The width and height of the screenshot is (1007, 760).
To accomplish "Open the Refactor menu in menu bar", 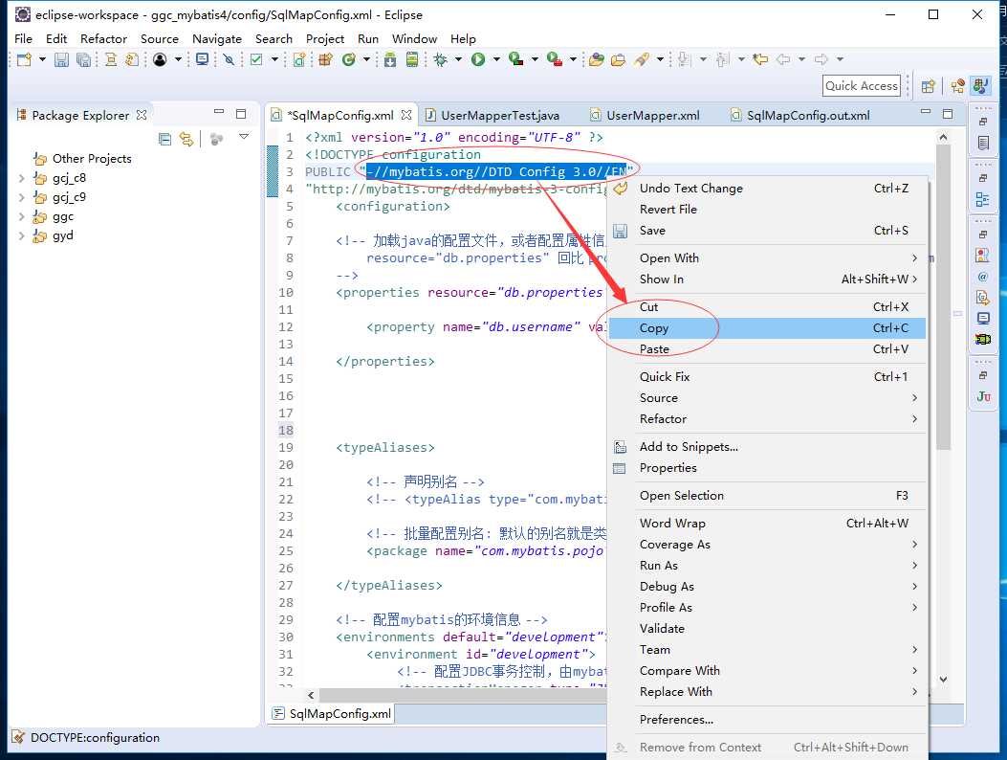I will 103,38.
